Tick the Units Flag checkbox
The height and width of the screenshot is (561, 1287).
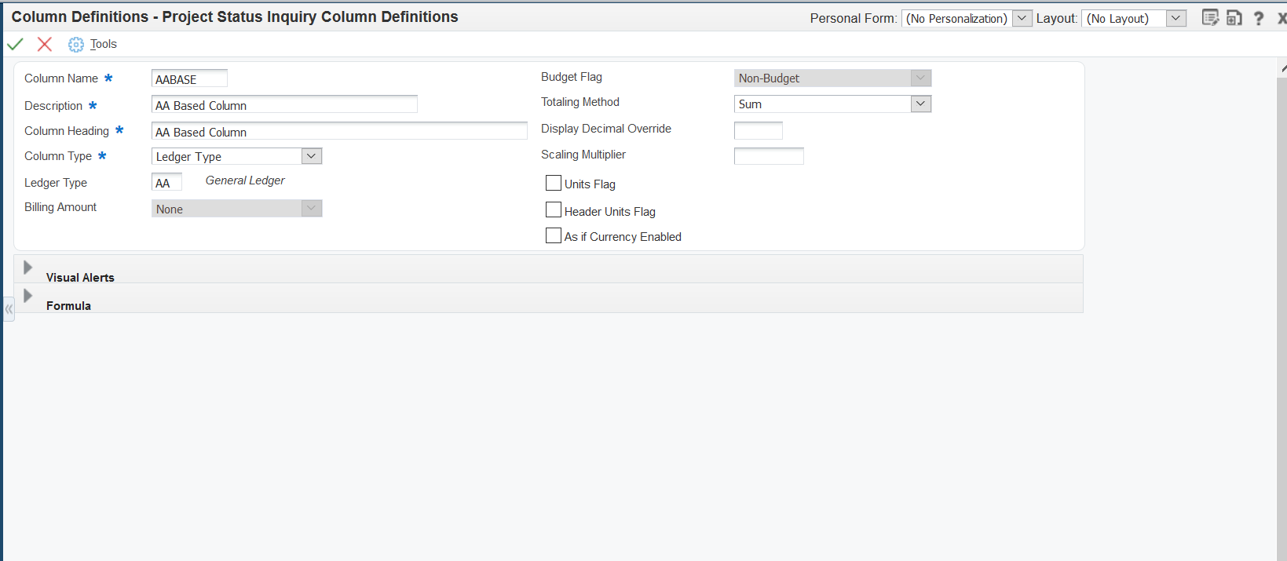pos(554,184)
